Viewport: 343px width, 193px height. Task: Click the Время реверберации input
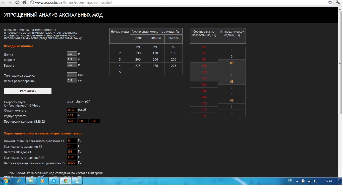72,80
